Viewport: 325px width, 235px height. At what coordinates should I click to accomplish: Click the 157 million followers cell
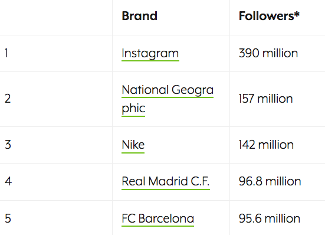click(277, 99)
